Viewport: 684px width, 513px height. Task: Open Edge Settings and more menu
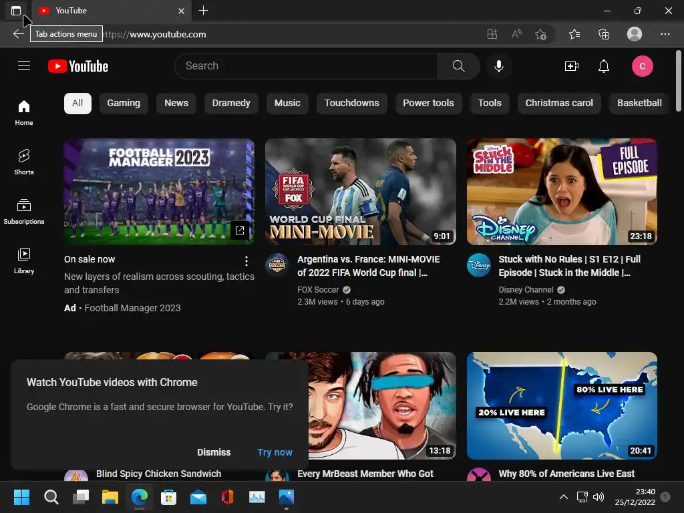coord(665,34)
